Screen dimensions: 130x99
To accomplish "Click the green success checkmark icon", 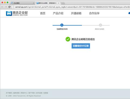I will coord(68,39).
